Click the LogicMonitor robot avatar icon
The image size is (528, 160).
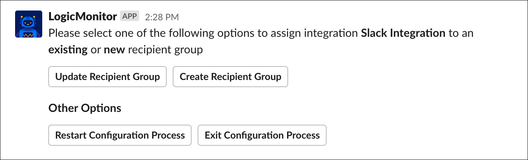[x=26, y=24]
